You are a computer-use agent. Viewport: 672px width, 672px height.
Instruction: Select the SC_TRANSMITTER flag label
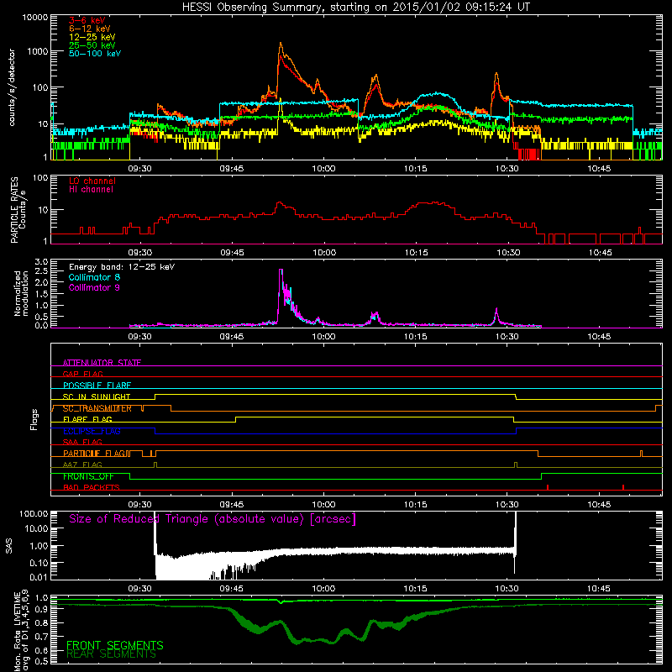pyautogui.click(x=97, y=408)
